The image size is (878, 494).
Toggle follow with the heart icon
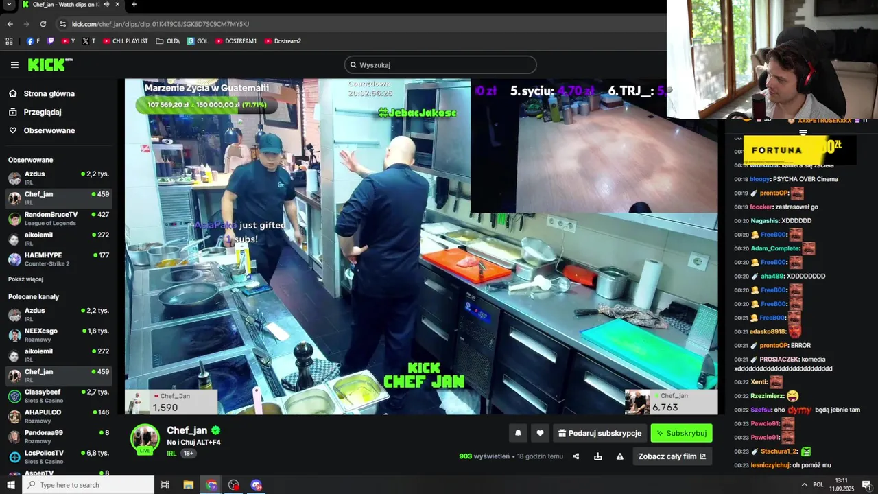[540, 433]
